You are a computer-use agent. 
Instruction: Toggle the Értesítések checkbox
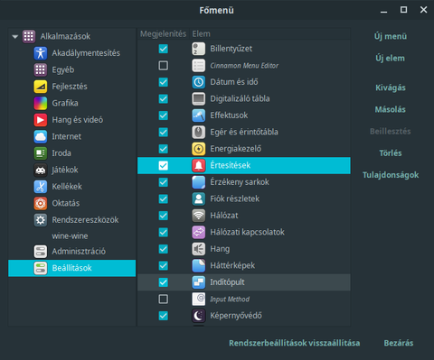(164, 165)
